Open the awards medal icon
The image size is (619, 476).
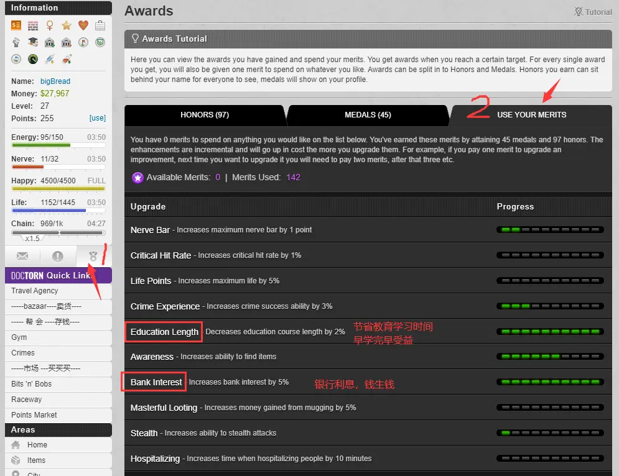click(93, 256)
